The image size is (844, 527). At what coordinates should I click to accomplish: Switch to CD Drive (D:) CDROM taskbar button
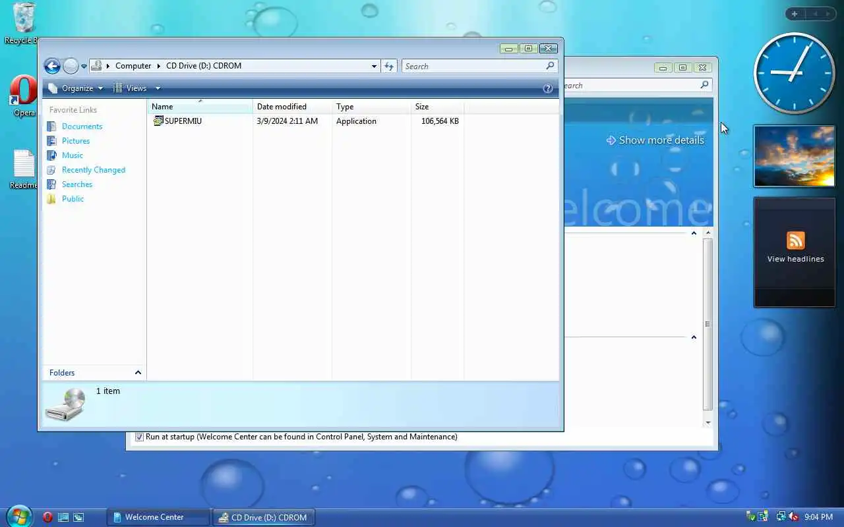pyautogui.click(x=264, y=517)
